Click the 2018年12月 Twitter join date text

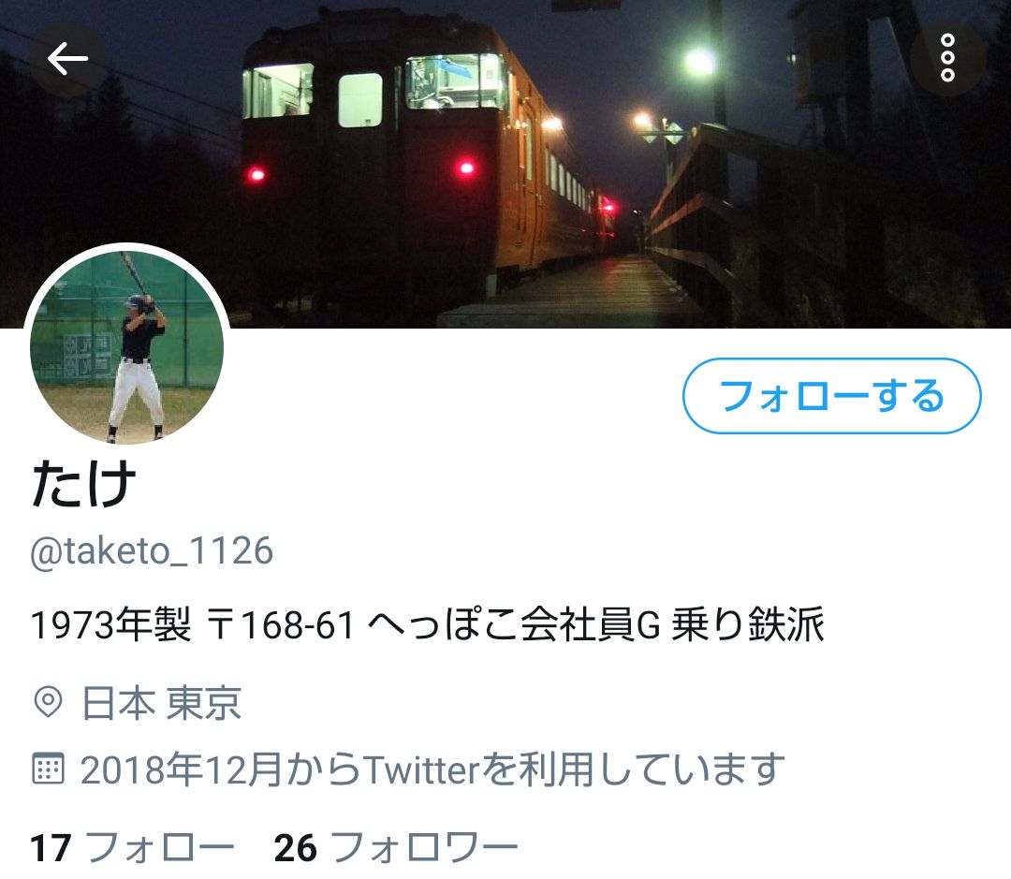point(432,769)
